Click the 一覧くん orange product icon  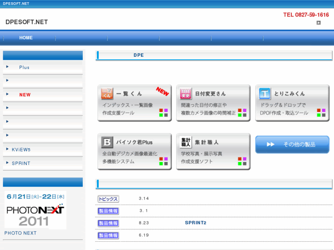coord(107,94)
